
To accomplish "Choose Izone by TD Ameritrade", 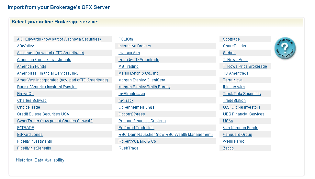I will [139, 60].
